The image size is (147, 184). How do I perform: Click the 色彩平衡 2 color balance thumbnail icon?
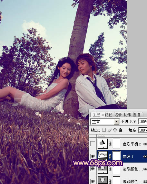[103, 144]
